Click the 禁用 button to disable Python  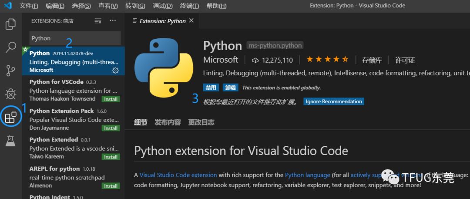(211, 88)
